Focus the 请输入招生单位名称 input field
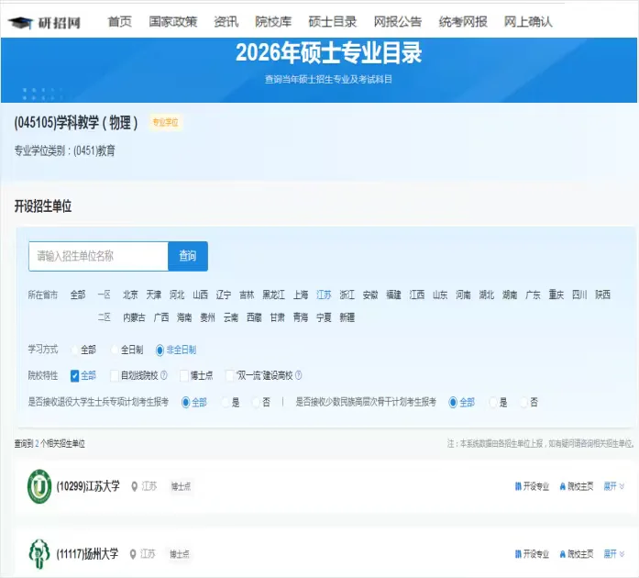 [98, 256]
